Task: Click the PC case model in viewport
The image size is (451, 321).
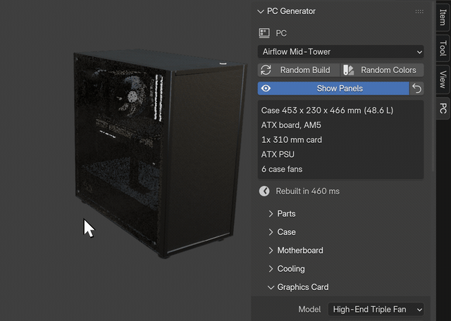Action: point(161,152)
